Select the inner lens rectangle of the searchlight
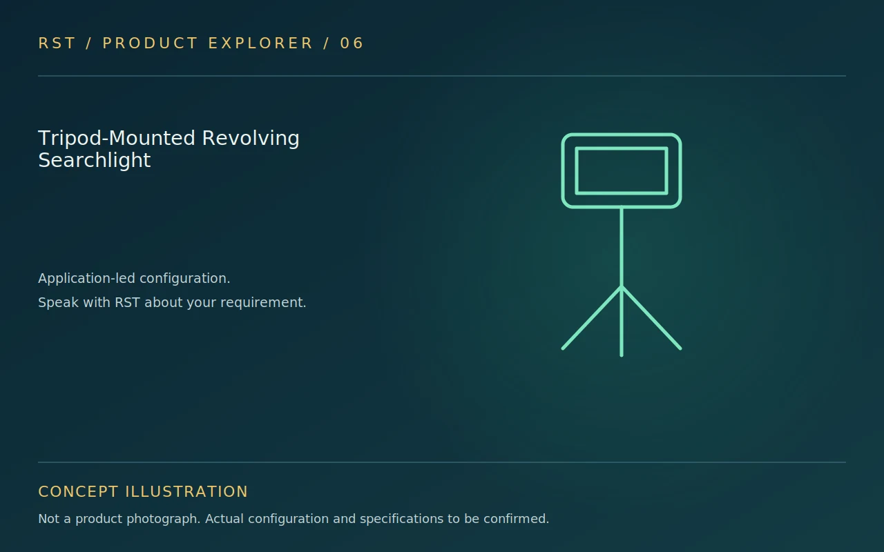The image size is (884, 552). coord(622,170)
